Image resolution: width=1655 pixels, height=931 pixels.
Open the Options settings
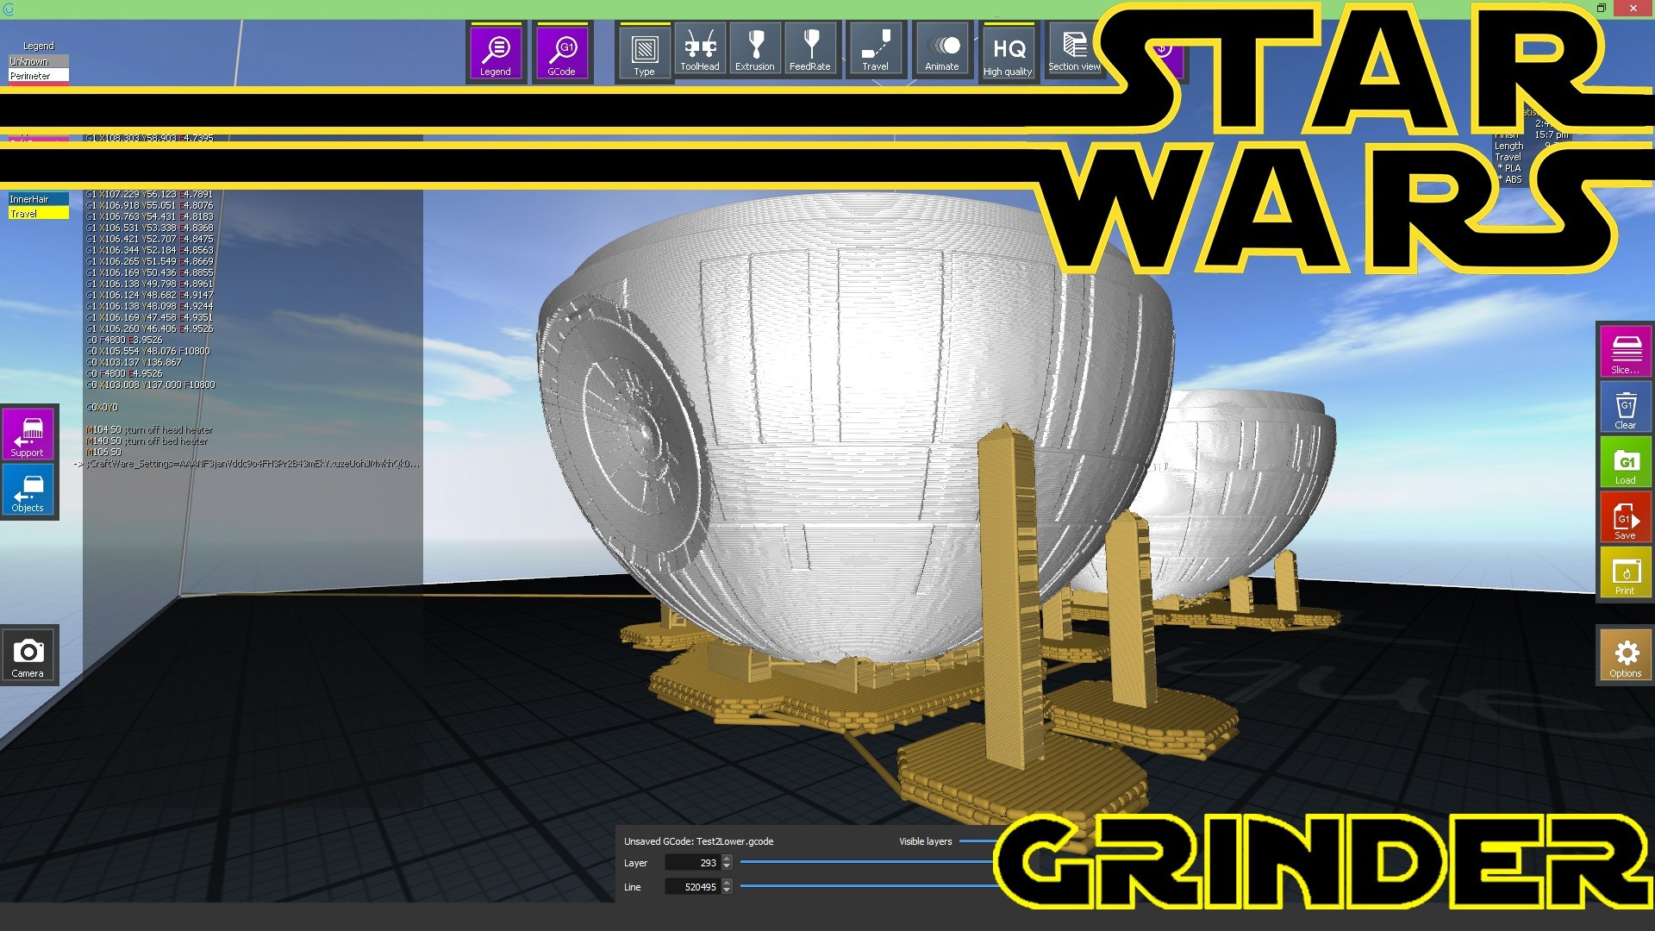click(1626, 655)
